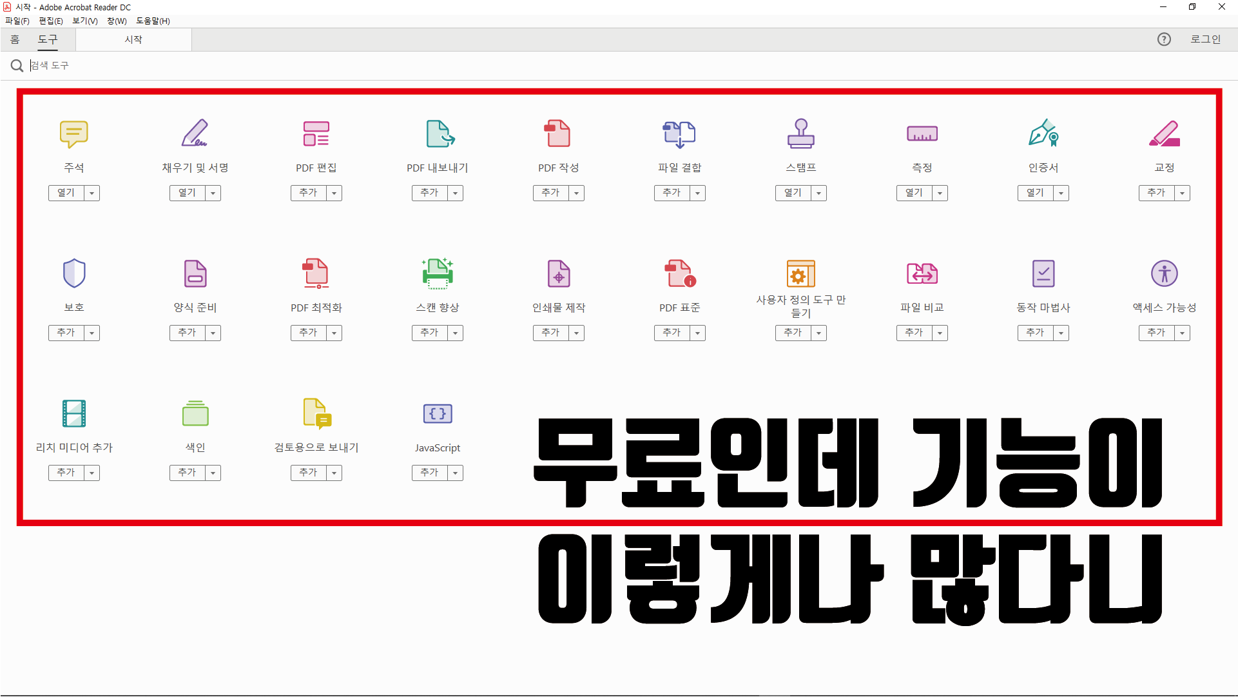Open the help question mark icon

coord(1164,39)
